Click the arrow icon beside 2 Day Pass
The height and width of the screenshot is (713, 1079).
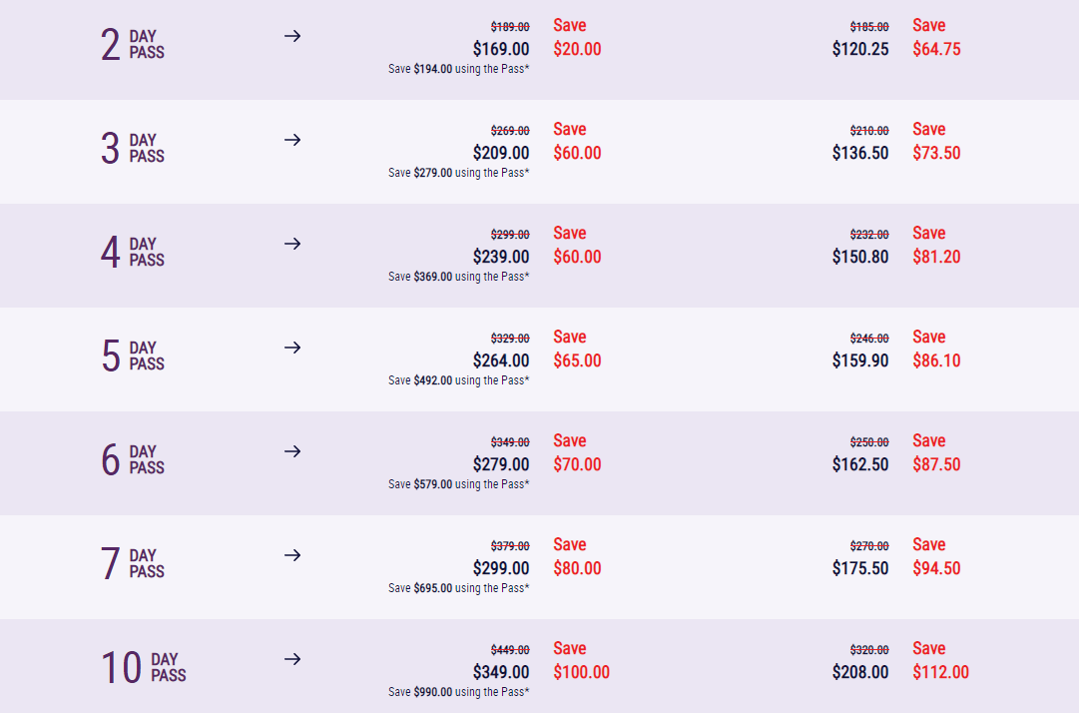pos(292,36)
